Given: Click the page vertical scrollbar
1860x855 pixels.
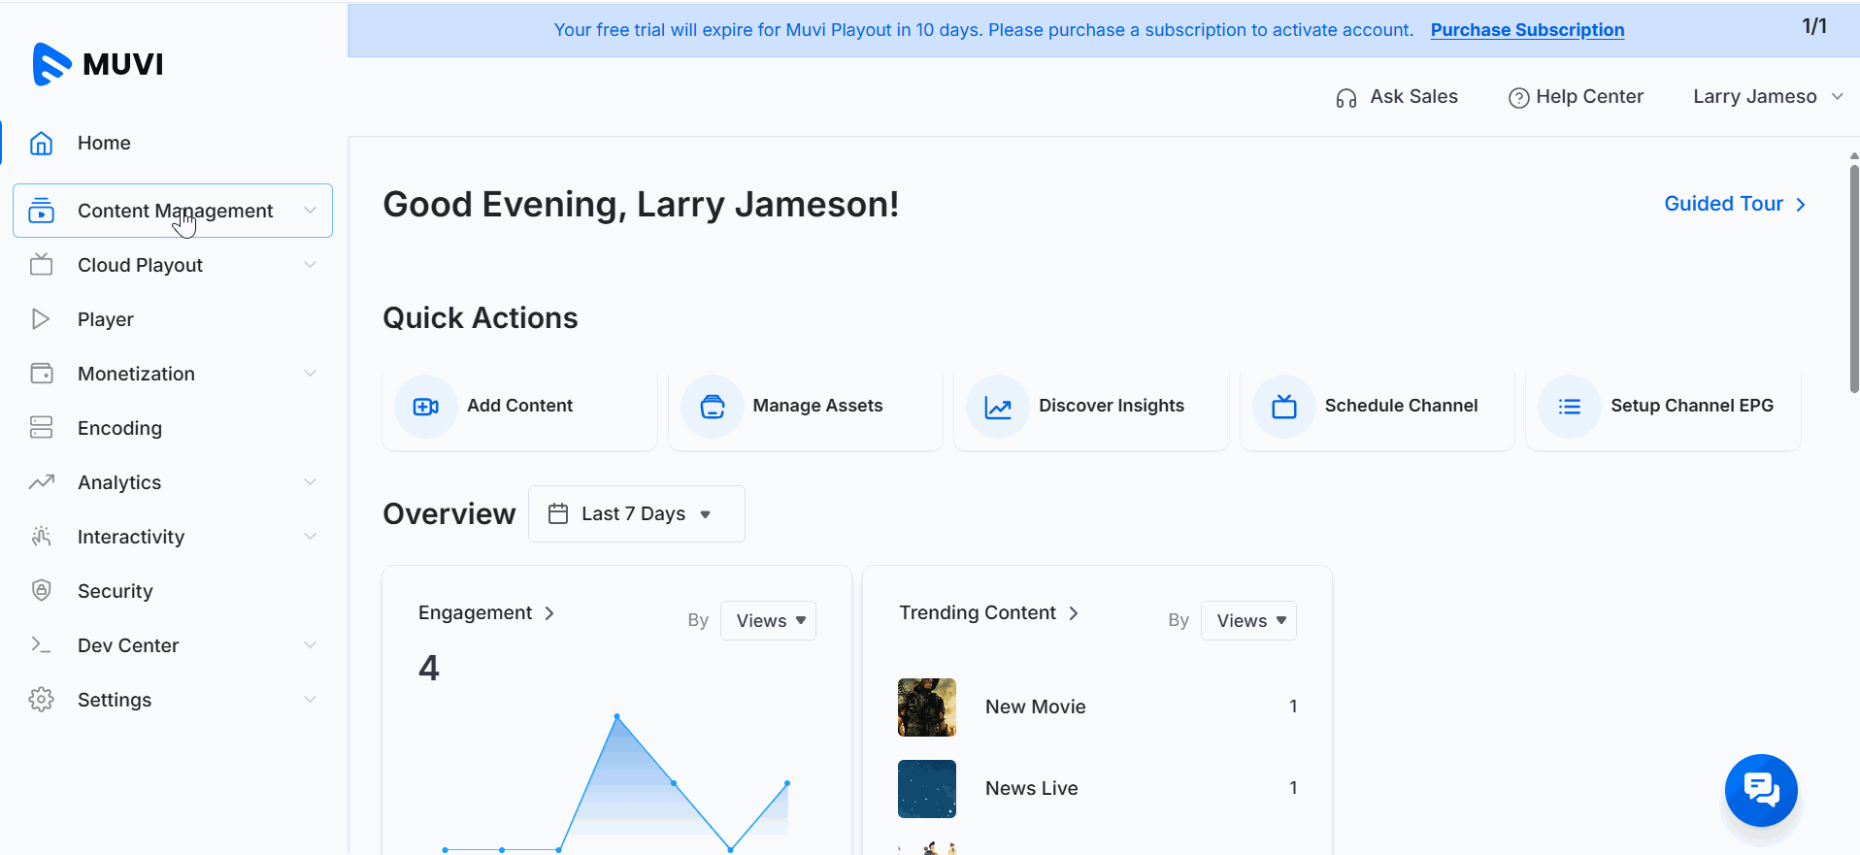Looking at the screenshot, I should click(1853, 280).
